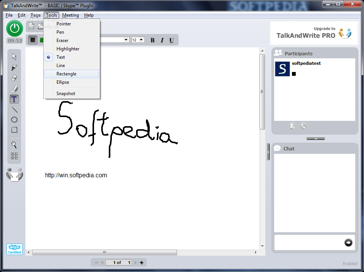Choose Eraser from Tools menu
364x272 pixels.
click(72, 41)
